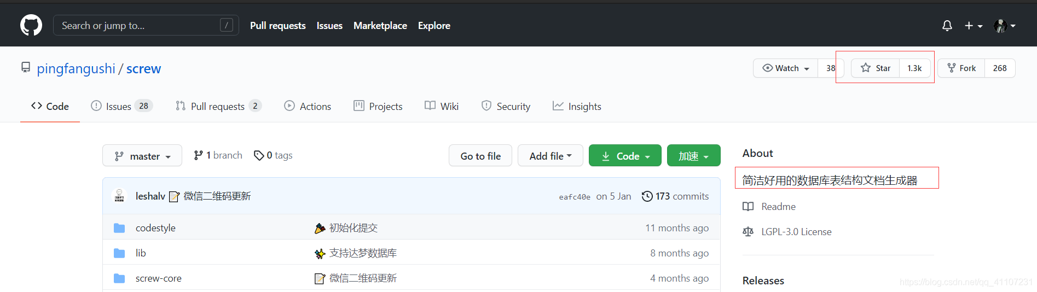Open the codestyle folder
The width and height of the screenshot is (1037, 292).
click(x=155, y=228)
